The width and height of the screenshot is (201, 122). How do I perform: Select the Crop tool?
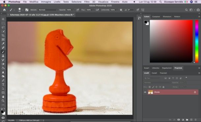pyautogui.click(x=3, y=35)
